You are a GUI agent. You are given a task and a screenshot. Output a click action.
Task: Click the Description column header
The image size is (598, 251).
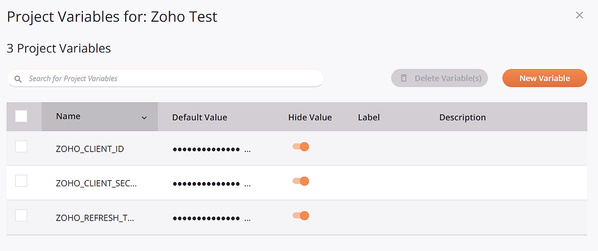click(463, 117)
